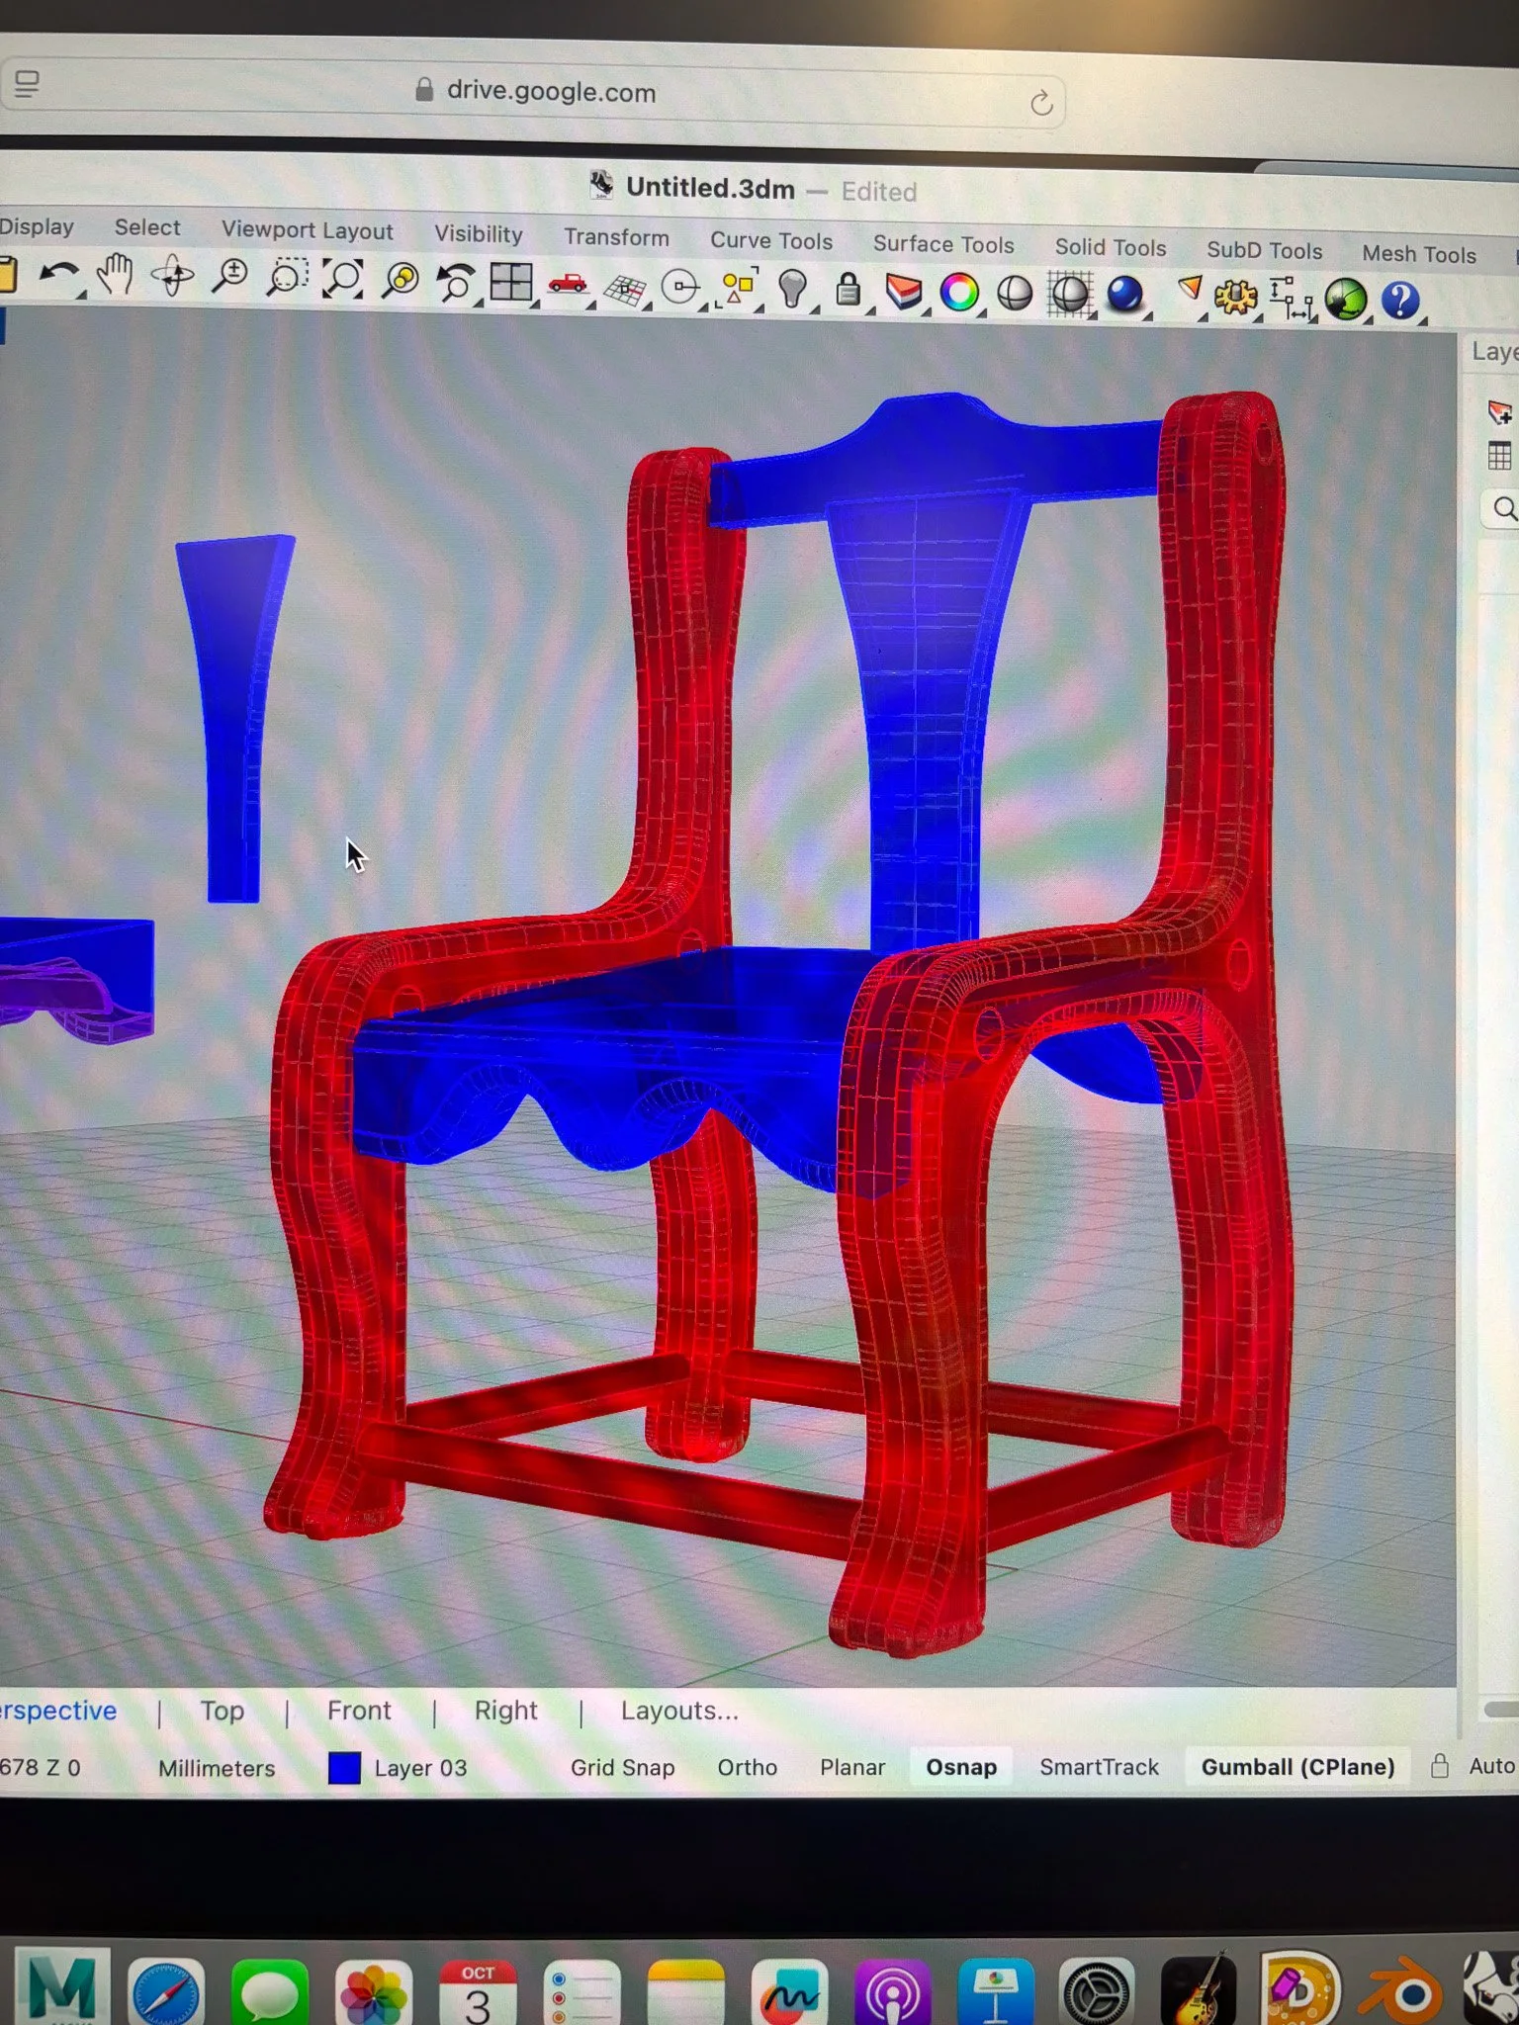Viewport: 1519px width, 2025px height.
Task: Click the Hide objects lightbulb icon
Action: pyautogui.click(x=793, y=290)
